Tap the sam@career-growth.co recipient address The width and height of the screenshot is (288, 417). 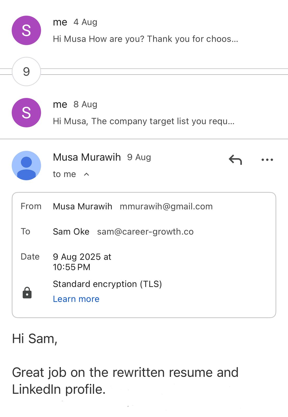click(x=145, y=232)
